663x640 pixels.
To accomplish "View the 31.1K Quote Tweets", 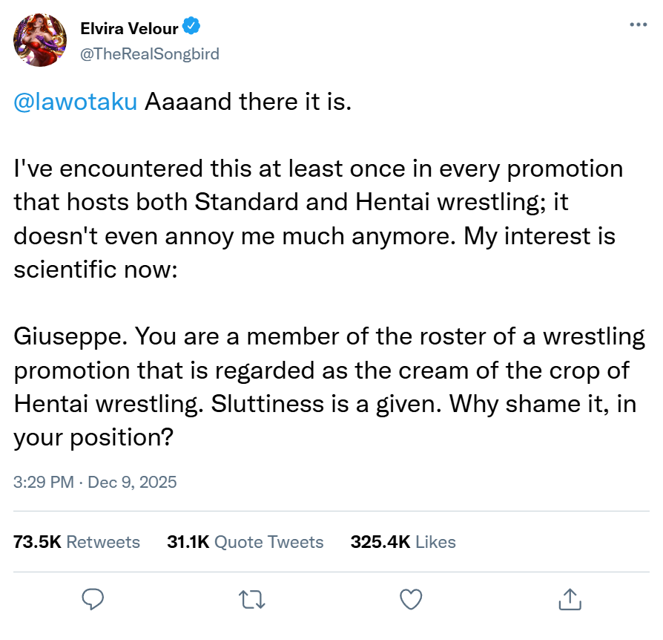I will tap(245, 542).
